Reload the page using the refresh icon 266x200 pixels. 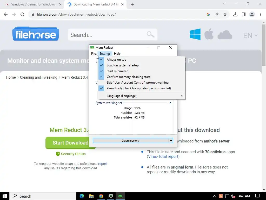pyautogui.click(x=22, y=14)
